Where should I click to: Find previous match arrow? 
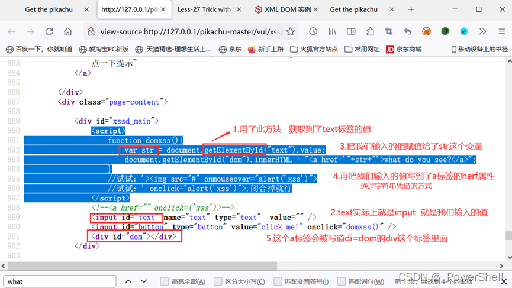[x=128, y=281]
